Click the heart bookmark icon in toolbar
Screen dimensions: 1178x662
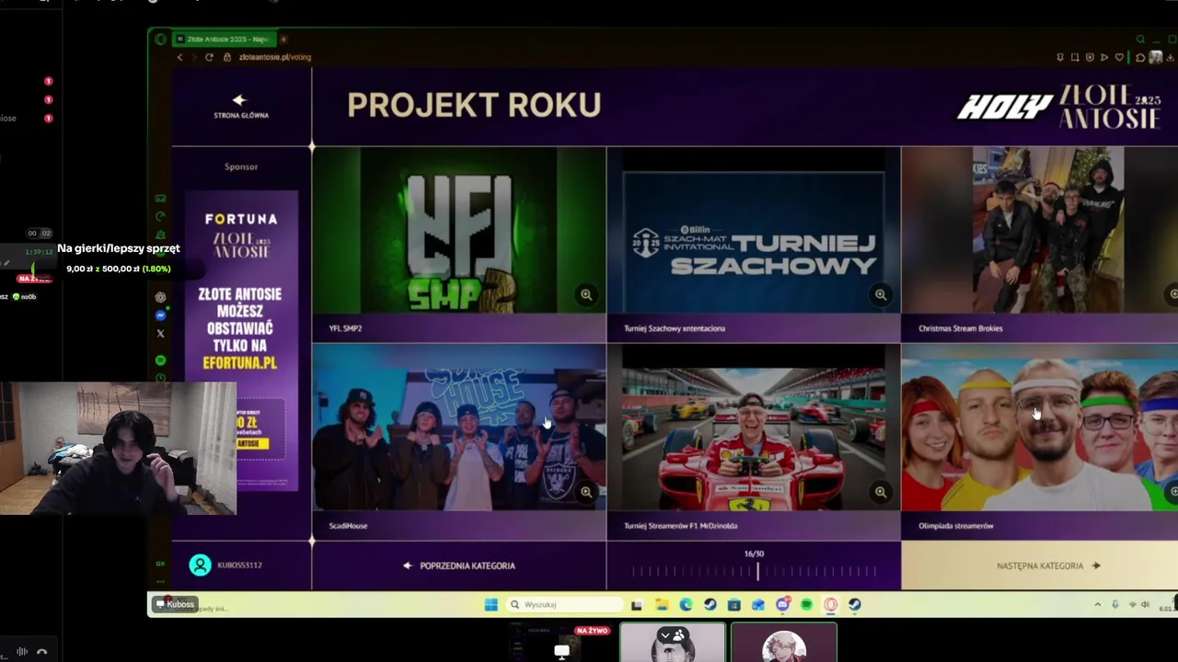coord(1119,57)
